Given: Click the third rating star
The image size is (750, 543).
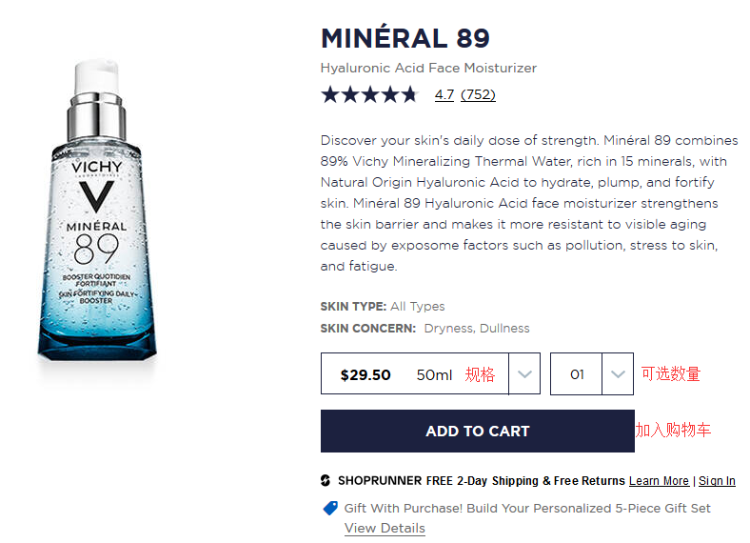Looking at the screenshot, I should pyautogui.click(x=369, y=94).
